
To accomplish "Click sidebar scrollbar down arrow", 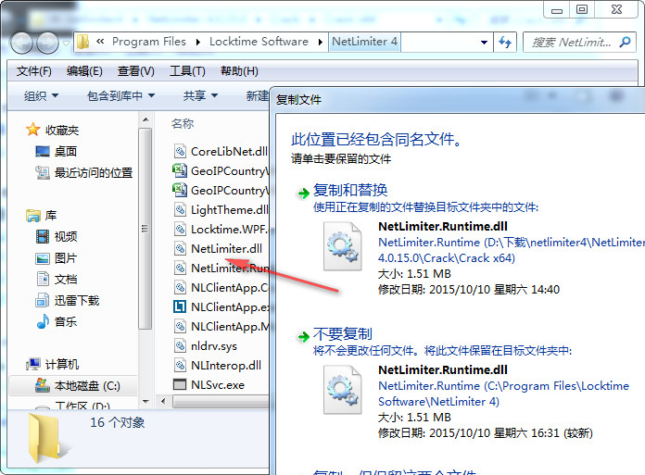I will [x=145, y=402].
